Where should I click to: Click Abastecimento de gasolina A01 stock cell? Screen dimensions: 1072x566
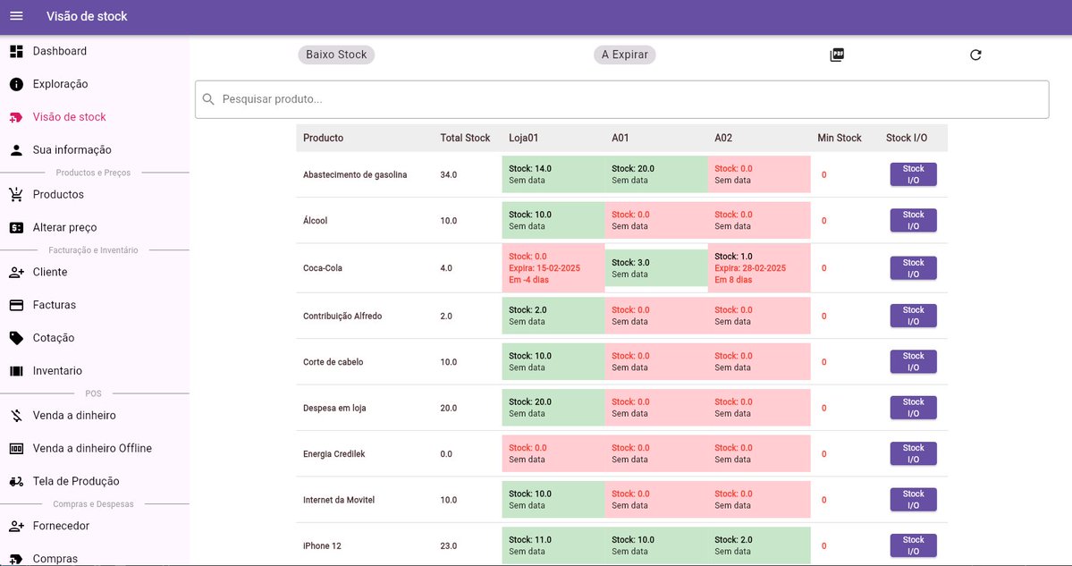point(656,174)
